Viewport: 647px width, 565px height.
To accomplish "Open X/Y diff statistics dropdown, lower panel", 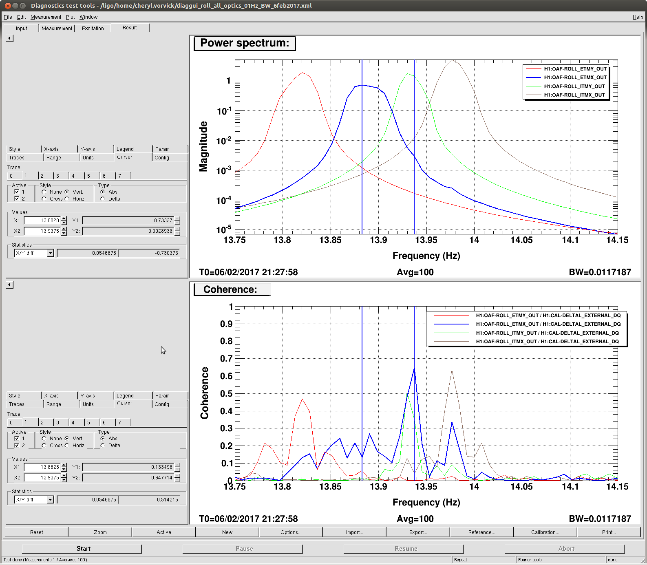I will point(34,500).
